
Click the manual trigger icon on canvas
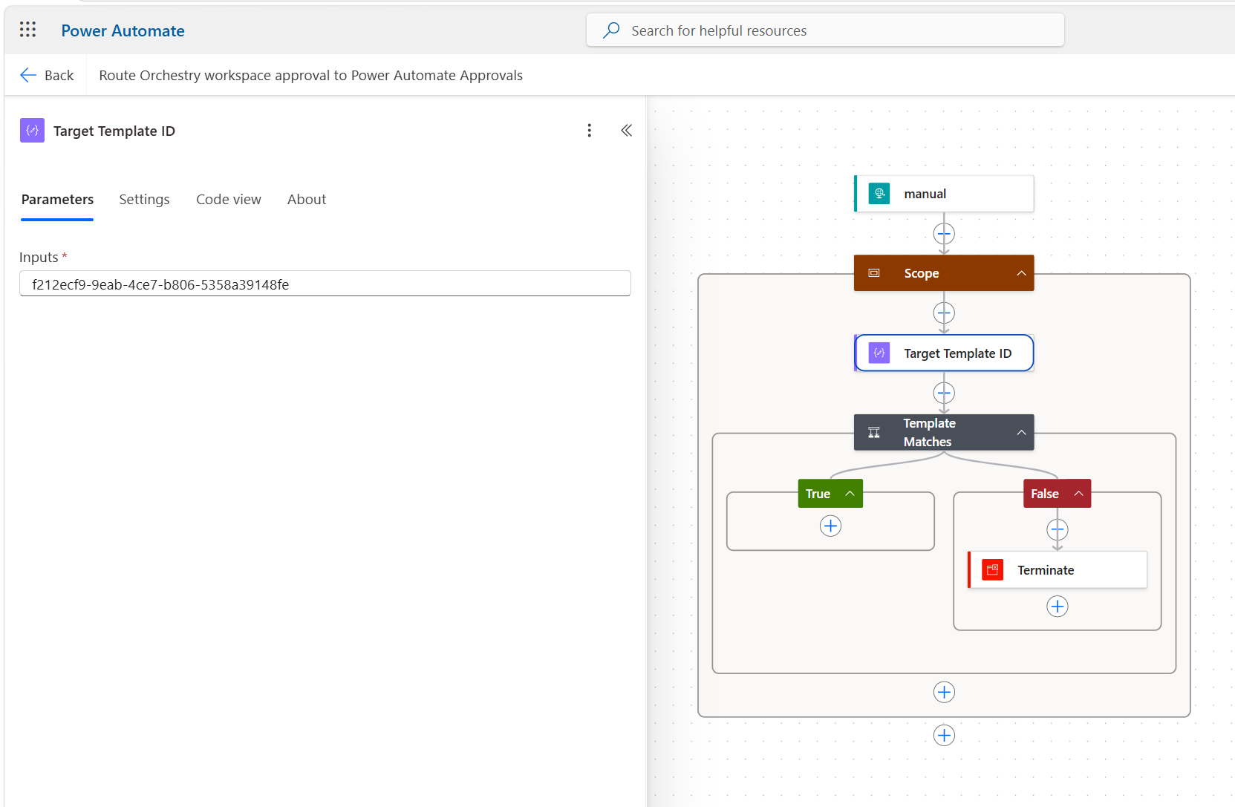click(879, 194)
